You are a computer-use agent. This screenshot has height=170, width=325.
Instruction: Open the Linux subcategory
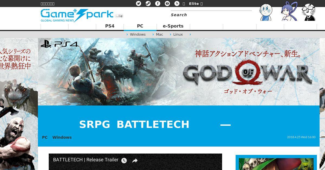(x=178, y=35)
